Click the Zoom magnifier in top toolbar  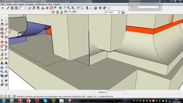tap(69, 8)
